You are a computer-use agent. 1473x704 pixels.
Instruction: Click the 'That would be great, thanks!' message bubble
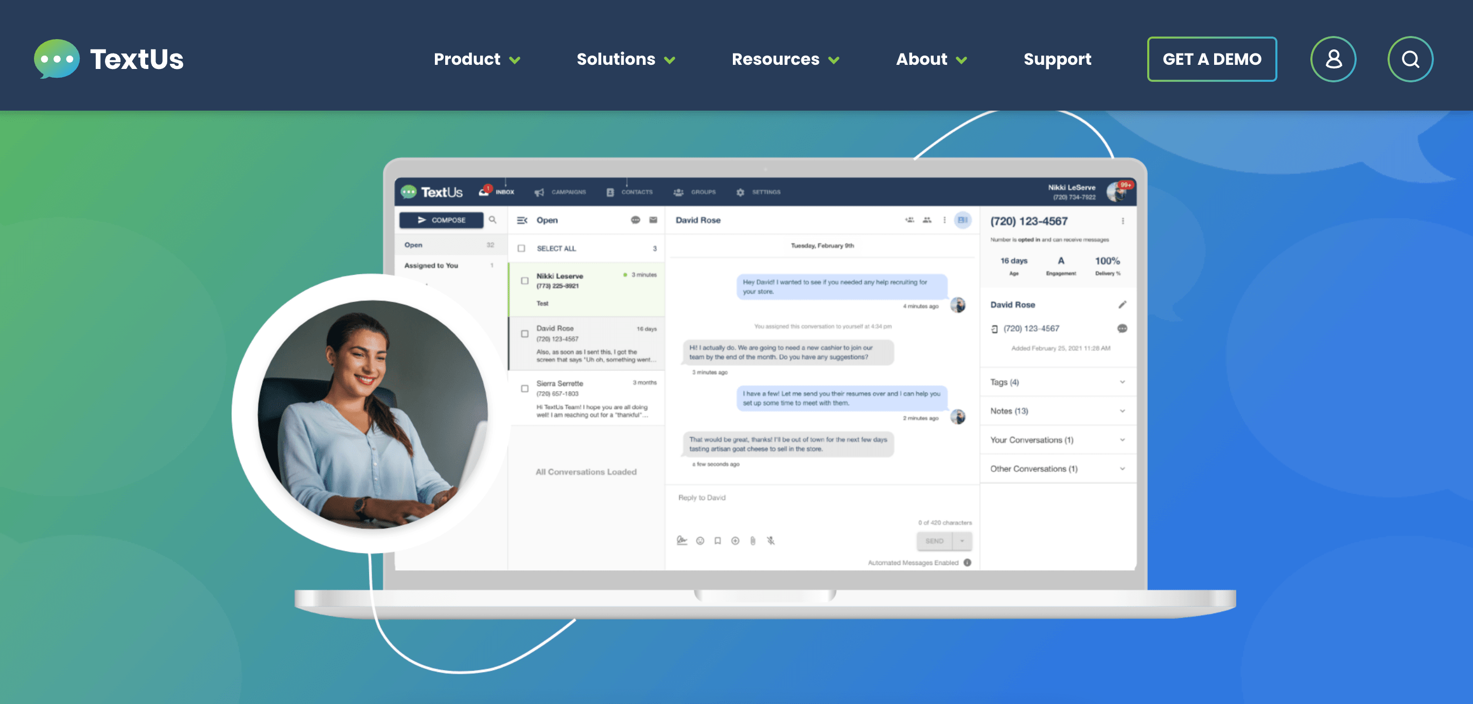point(788,444)
